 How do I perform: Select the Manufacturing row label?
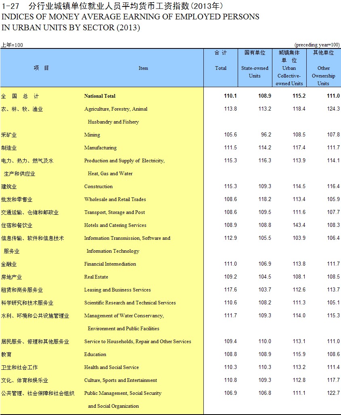[x=100, y=148]
